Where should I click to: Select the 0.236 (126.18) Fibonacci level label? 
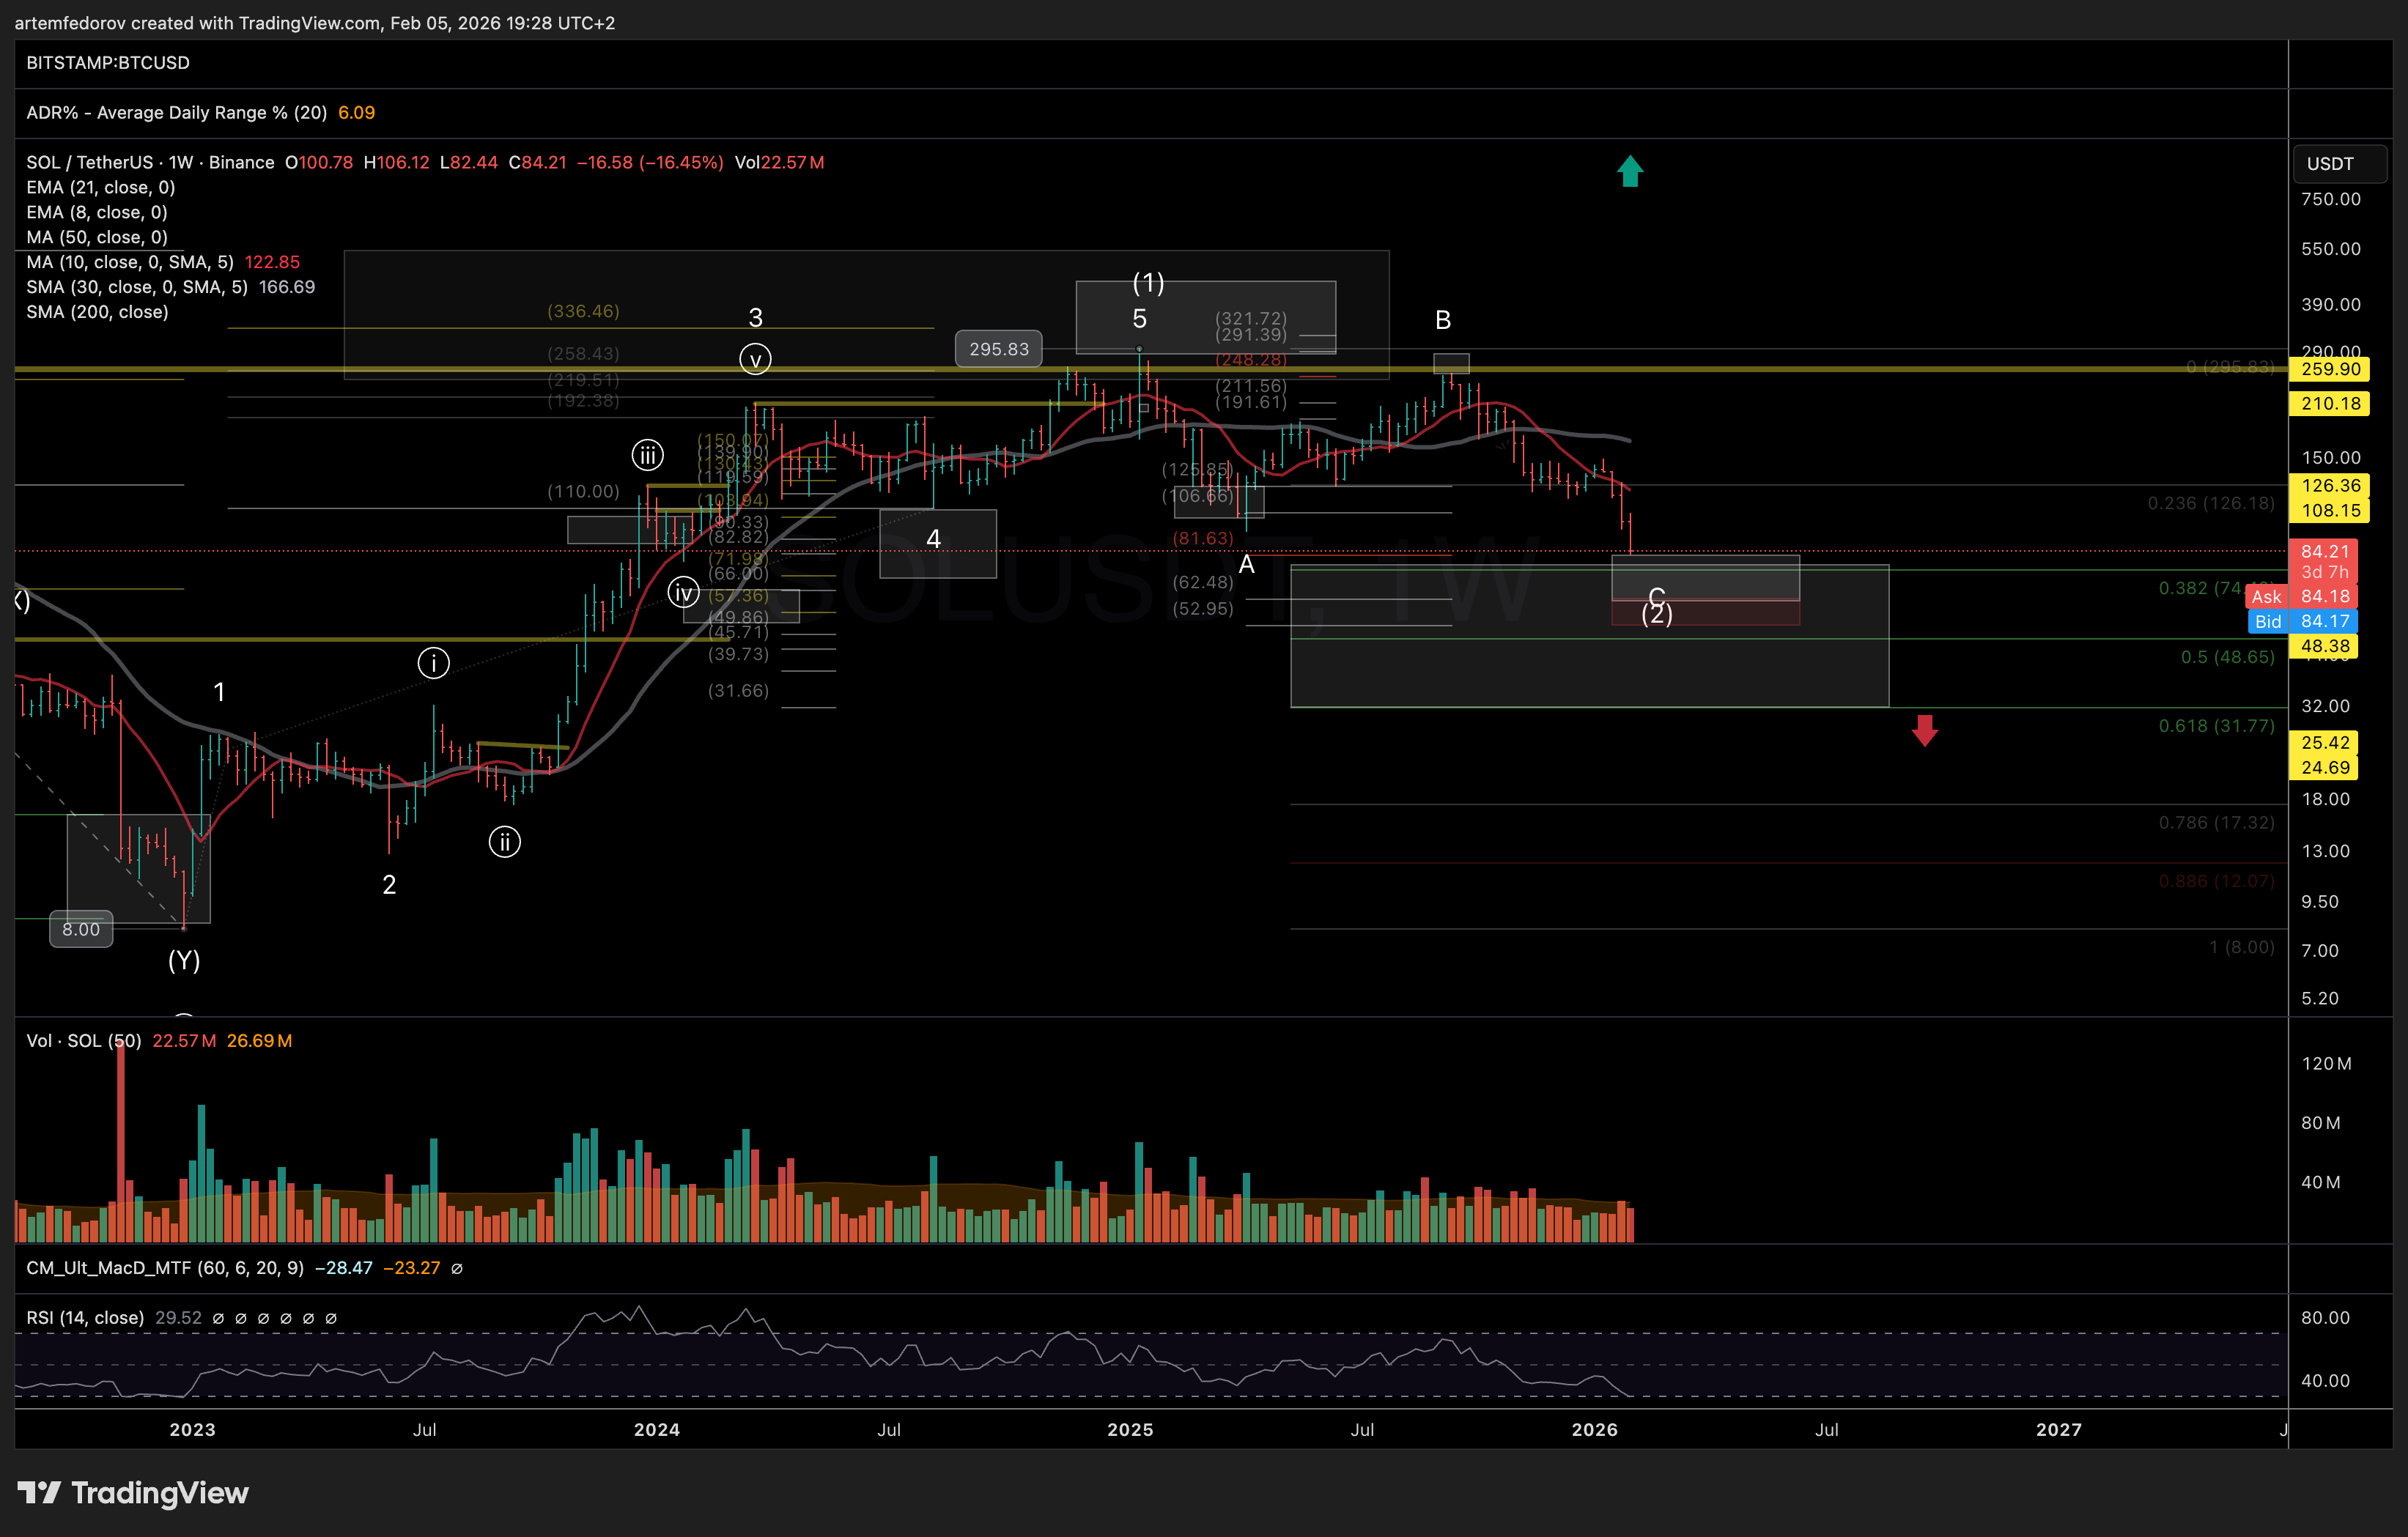pyautogui.click(x=2211, y=503)
